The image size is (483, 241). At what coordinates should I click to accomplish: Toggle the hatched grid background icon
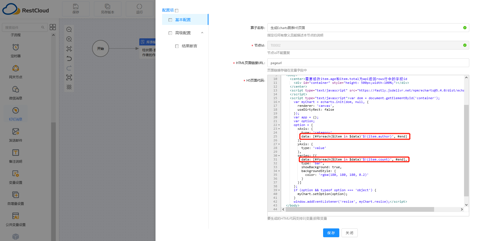[x=69, y=87]
